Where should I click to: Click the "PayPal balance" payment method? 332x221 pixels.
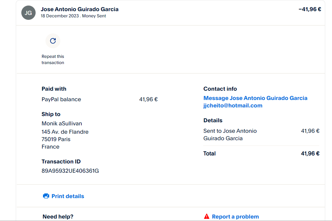(61, 99)
